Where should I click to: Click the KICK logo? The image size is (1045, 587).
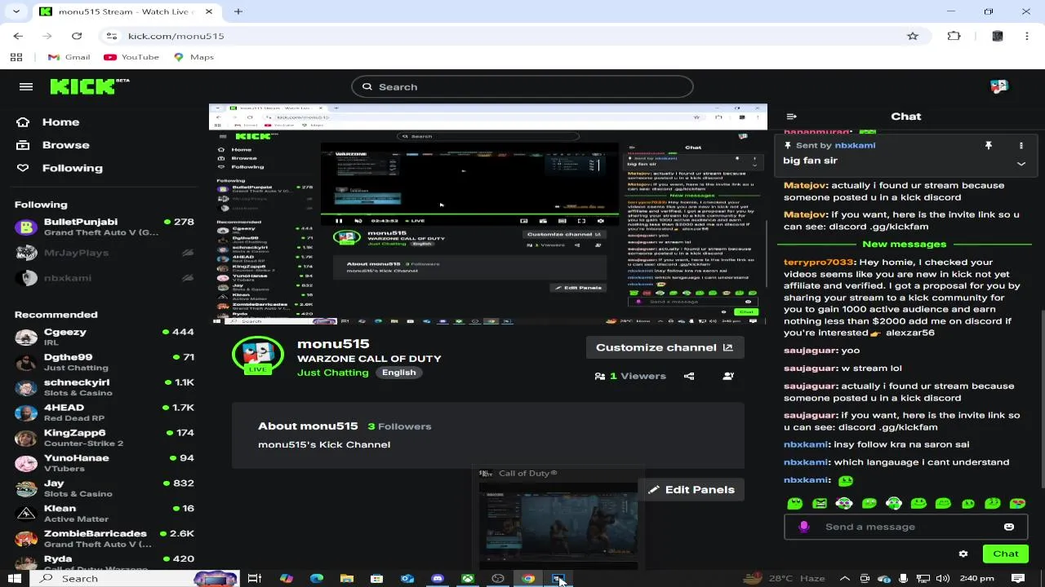[89, 86]
